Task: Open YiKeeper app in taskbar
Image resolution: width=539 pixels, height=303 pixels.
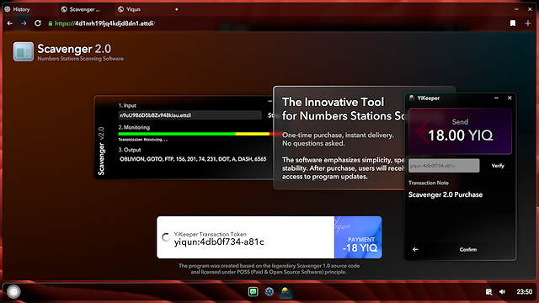Action: (x=286, y=292)
